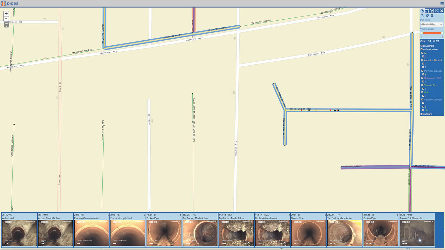Select the rectangle selection tool icon
Viewport: 445px width, 250px height.
tap(427, 11)
